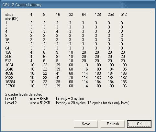Click the '2 cache levels detected' line

coord(24,94)
